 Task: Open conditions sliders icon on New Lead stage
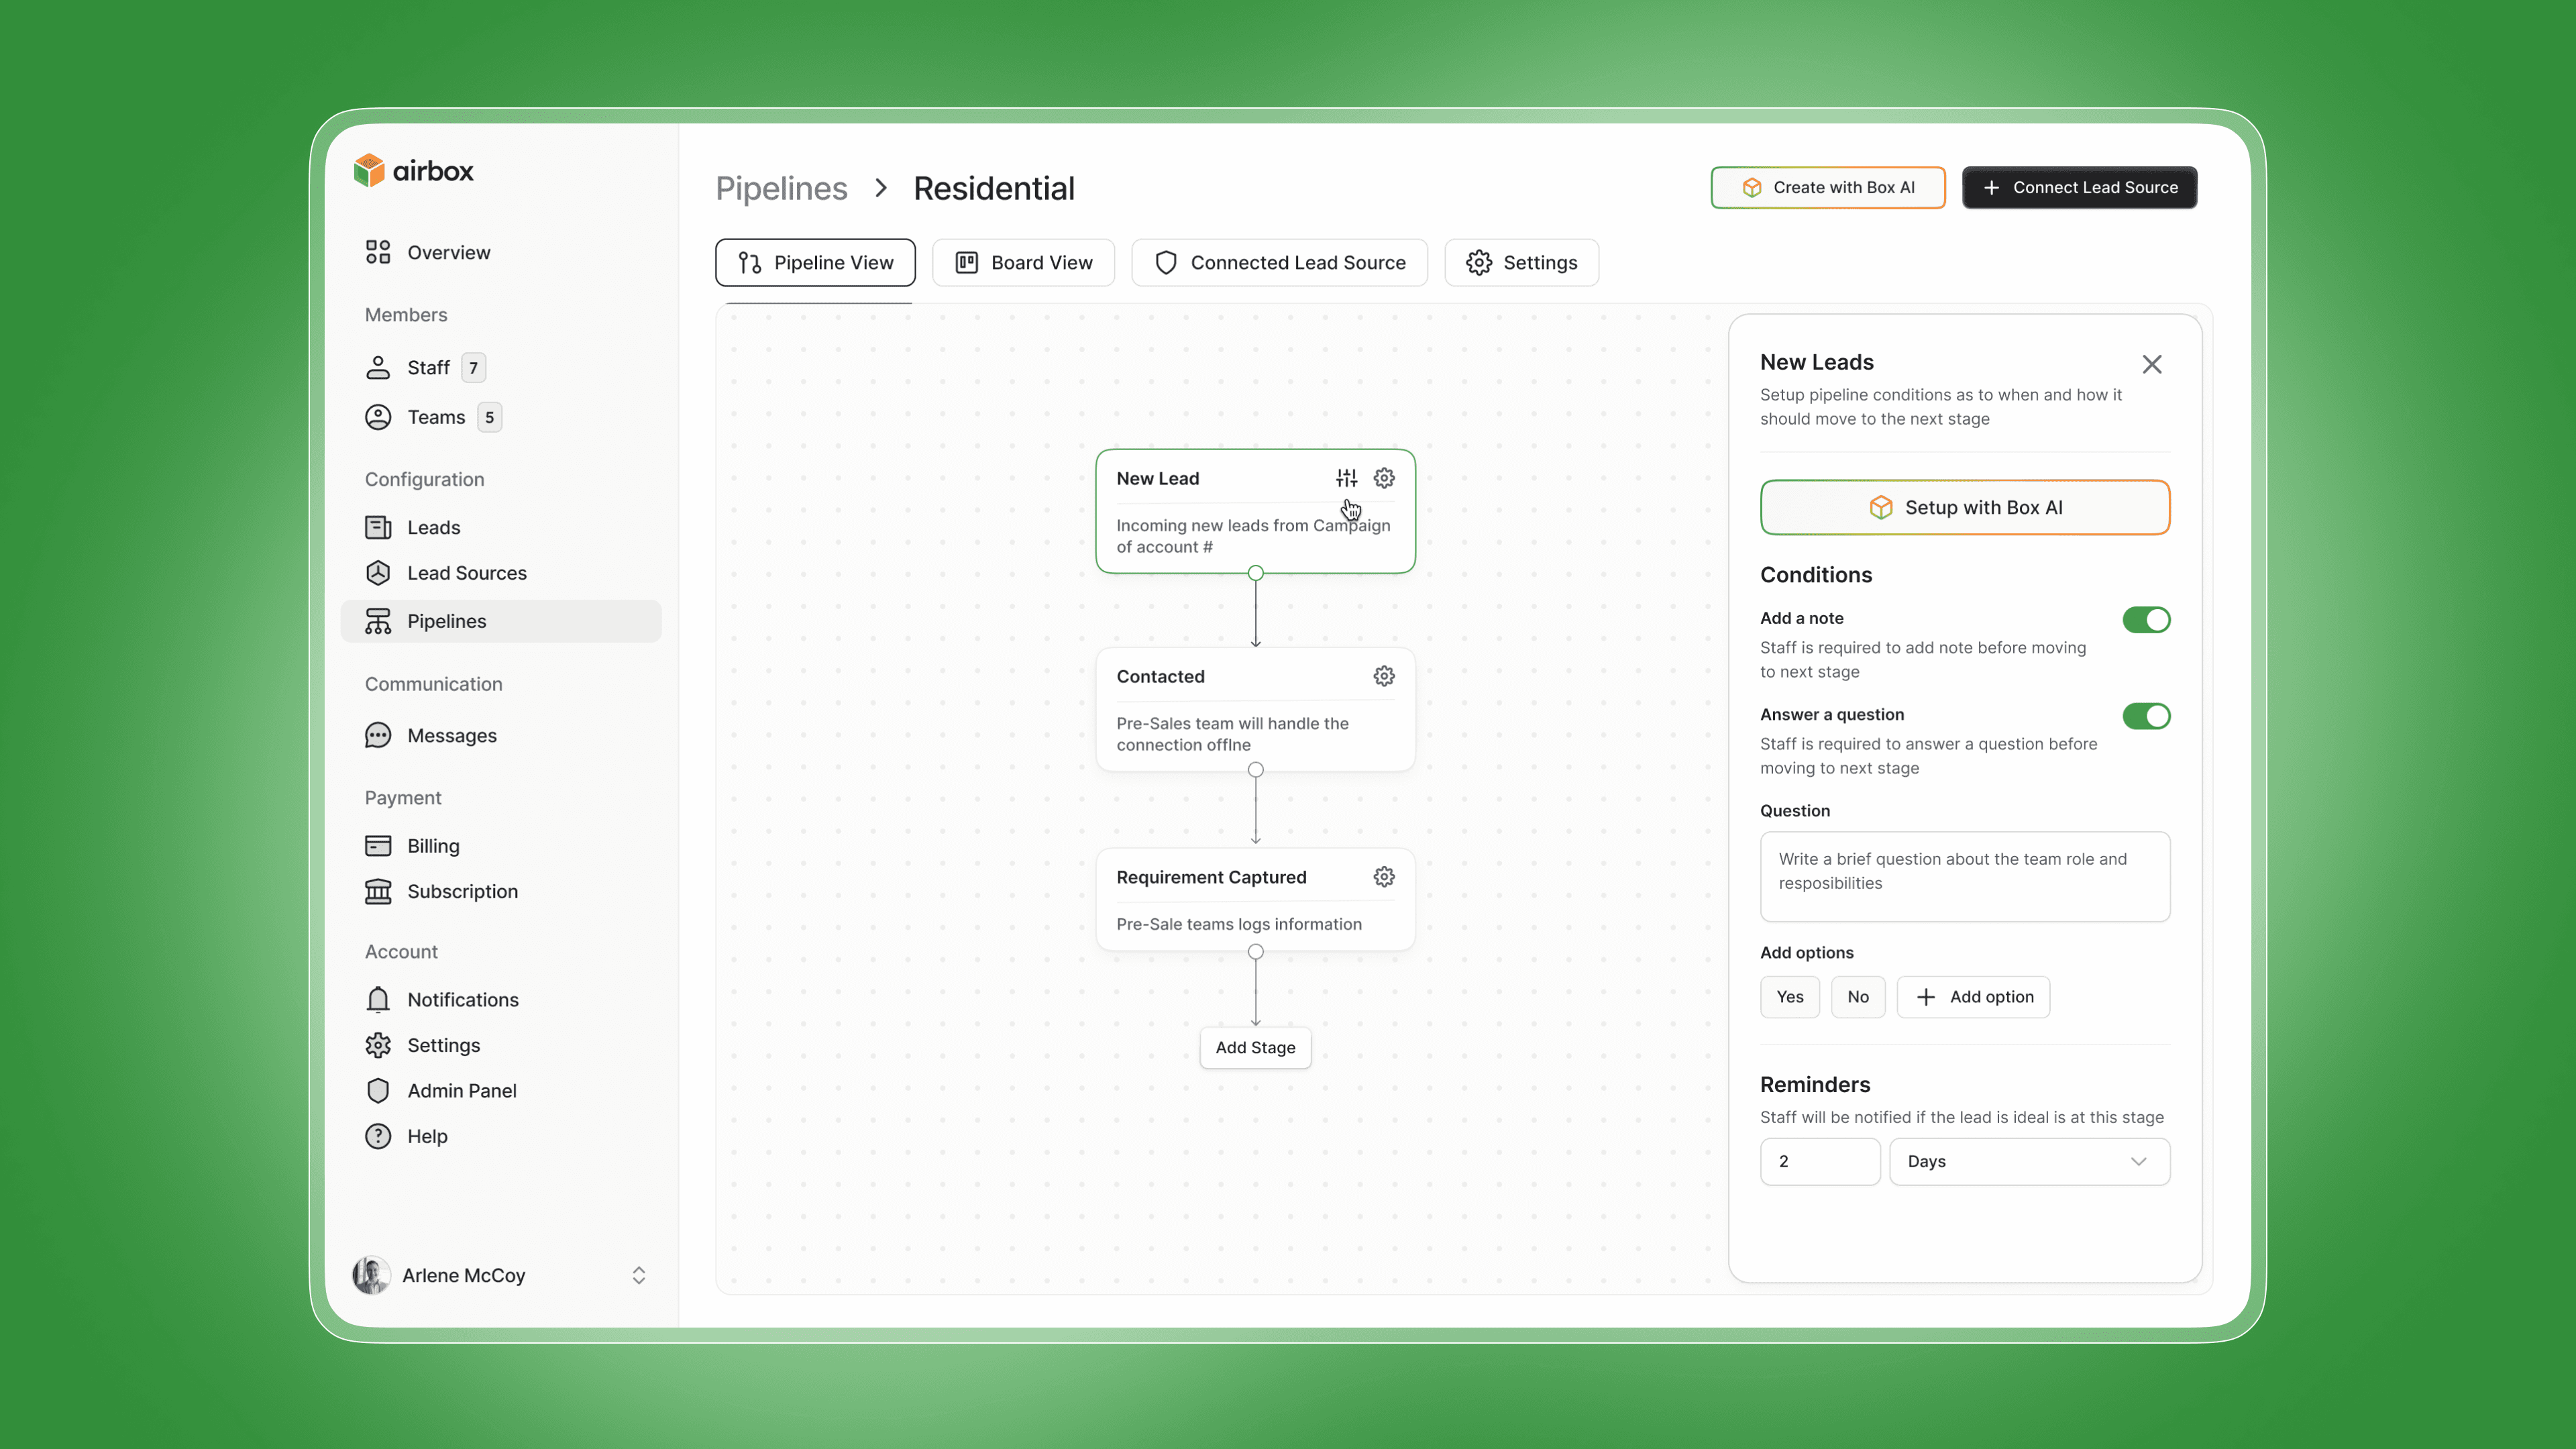(1346, 478)
